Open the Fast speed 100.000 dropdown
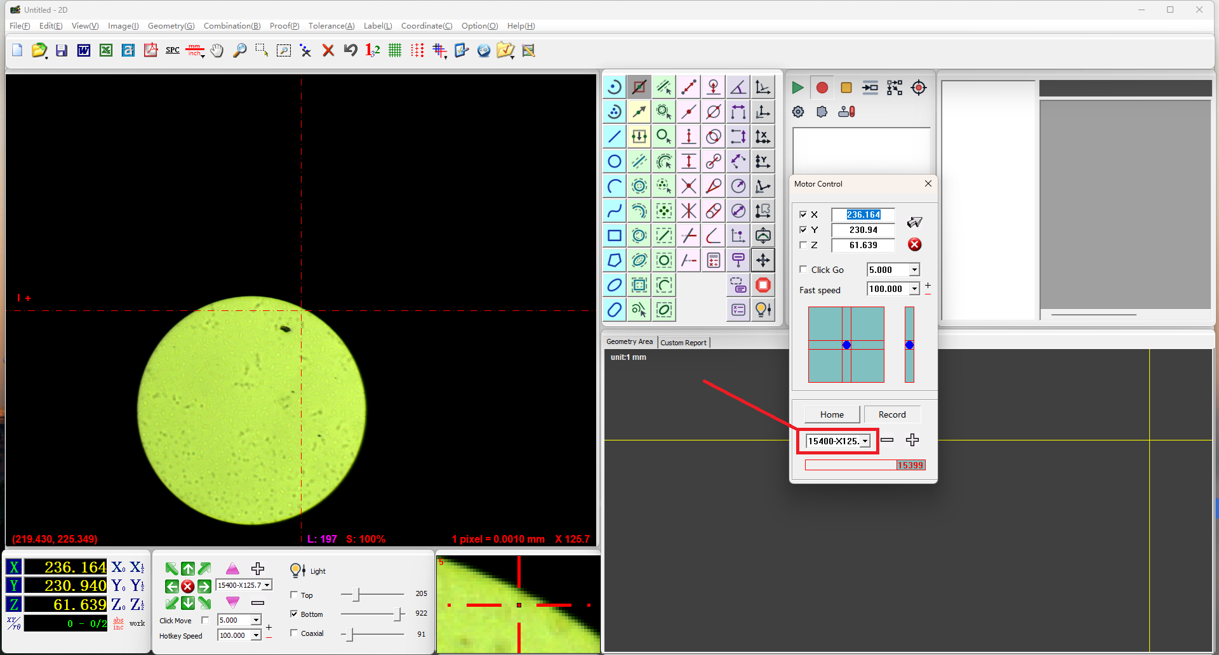This screenshot has height=655, width=1219. 914,289
